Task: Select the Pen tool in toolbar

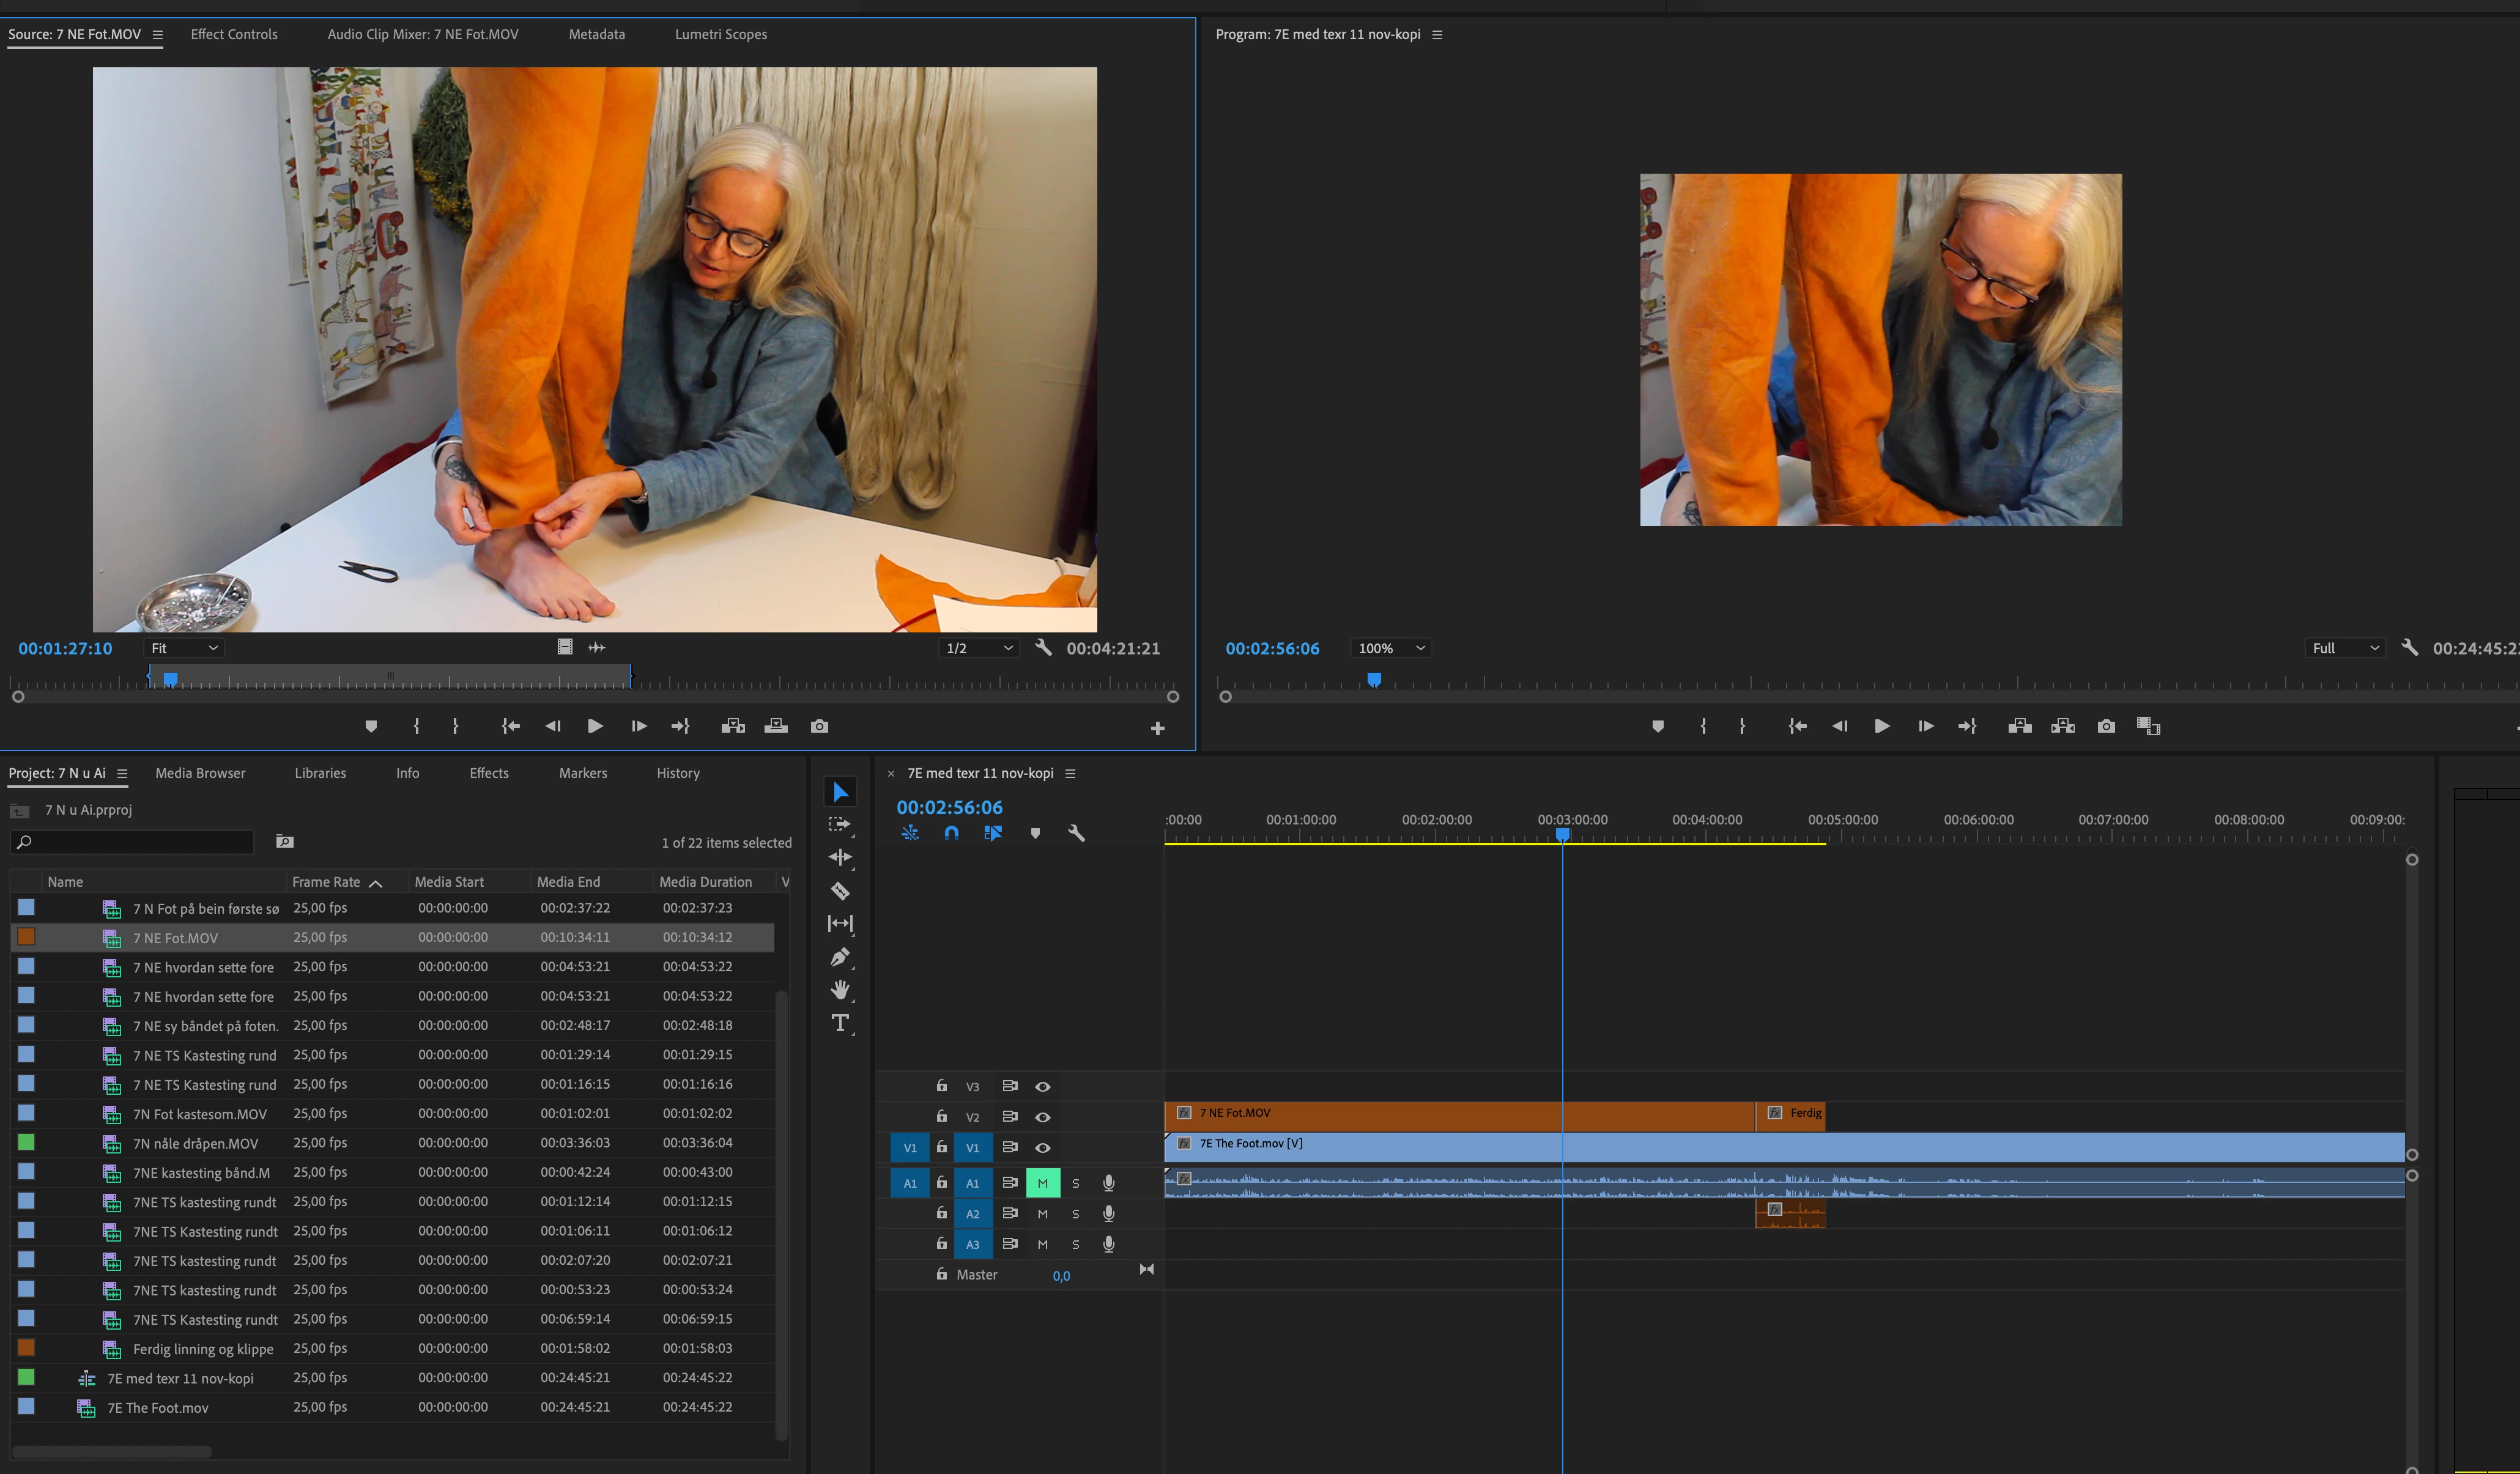Action: click(x=840, y=957)
